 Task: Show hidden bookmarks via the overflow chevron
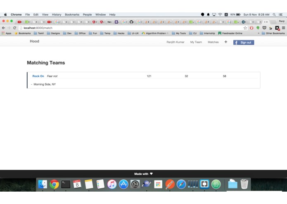(259, 33)
